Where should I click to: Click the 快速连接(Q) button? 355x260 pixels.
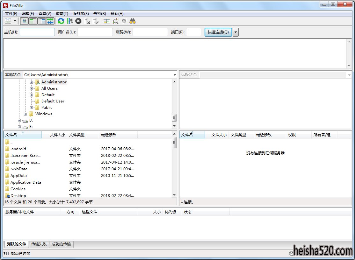218,32
